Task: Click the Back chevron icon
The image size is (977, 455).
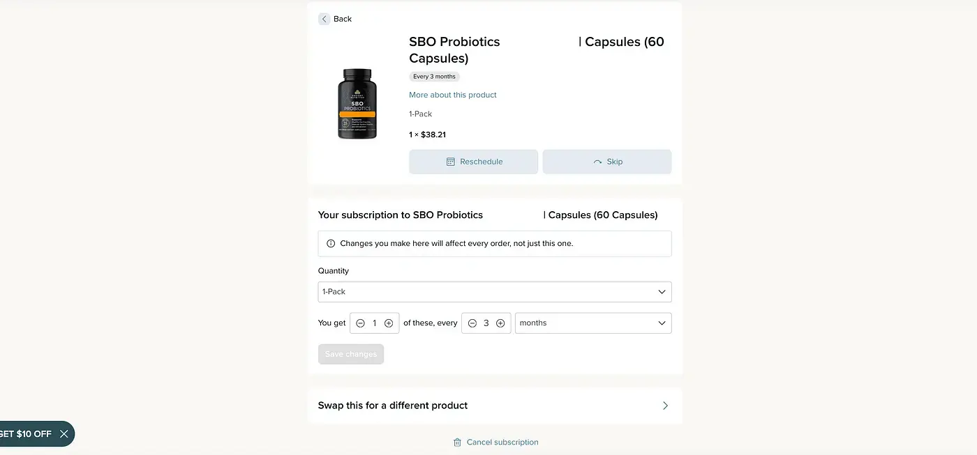Action: (x=324, y=19)
